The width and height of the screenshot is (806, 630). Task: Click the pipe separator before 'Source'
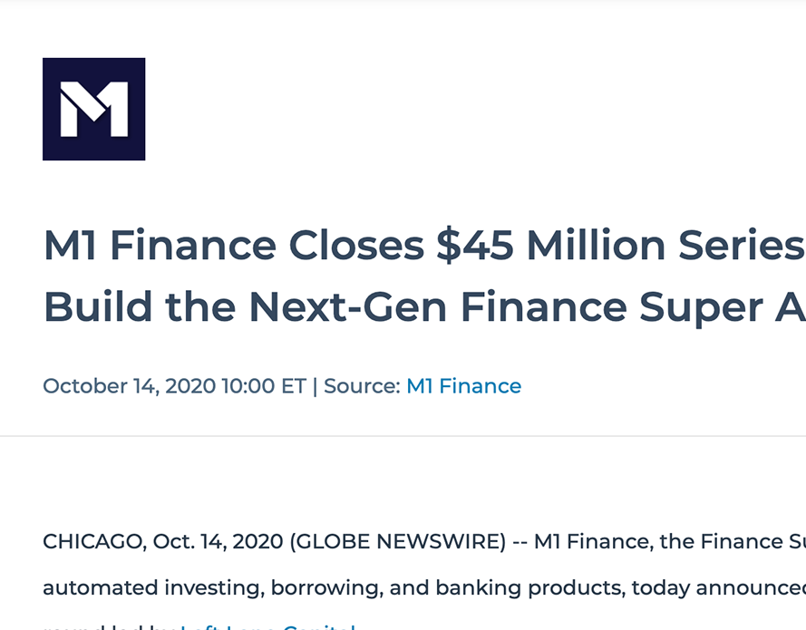tap(316, 386)
